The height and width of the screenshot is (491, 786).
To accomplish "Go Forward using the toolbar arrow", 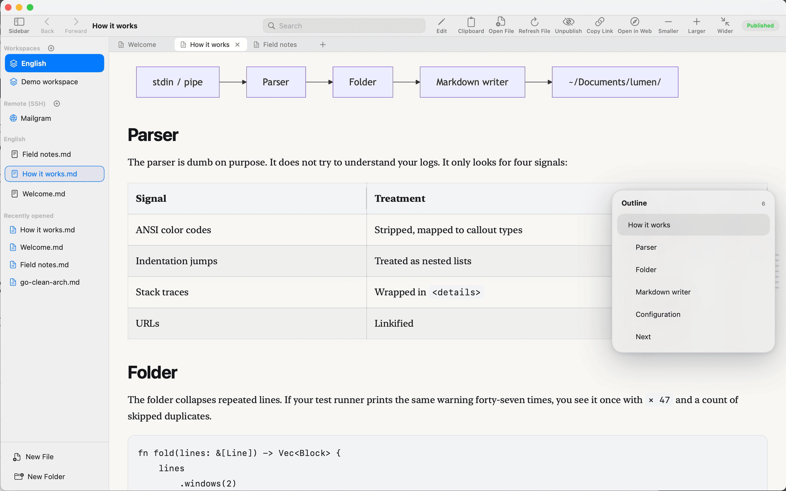I will (76, 25).
